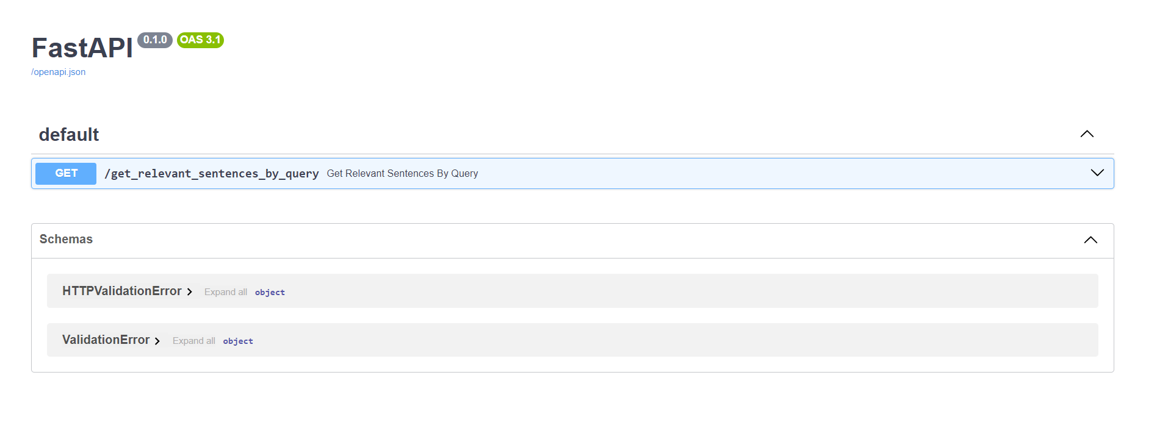Click the Get Relevant Sentences By Query description
Viewport: 1157px width, 439px height.
click(x=402, y=174)
